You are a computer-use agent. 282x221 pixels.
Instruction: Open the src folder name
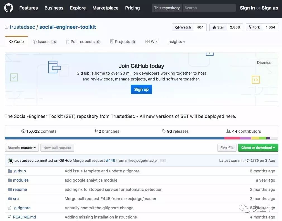(x=16, y=199)
